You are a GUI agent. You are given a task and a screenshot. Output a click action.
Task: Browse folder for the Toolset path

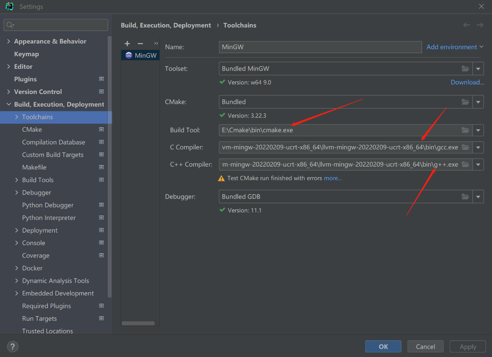point(465,69)
